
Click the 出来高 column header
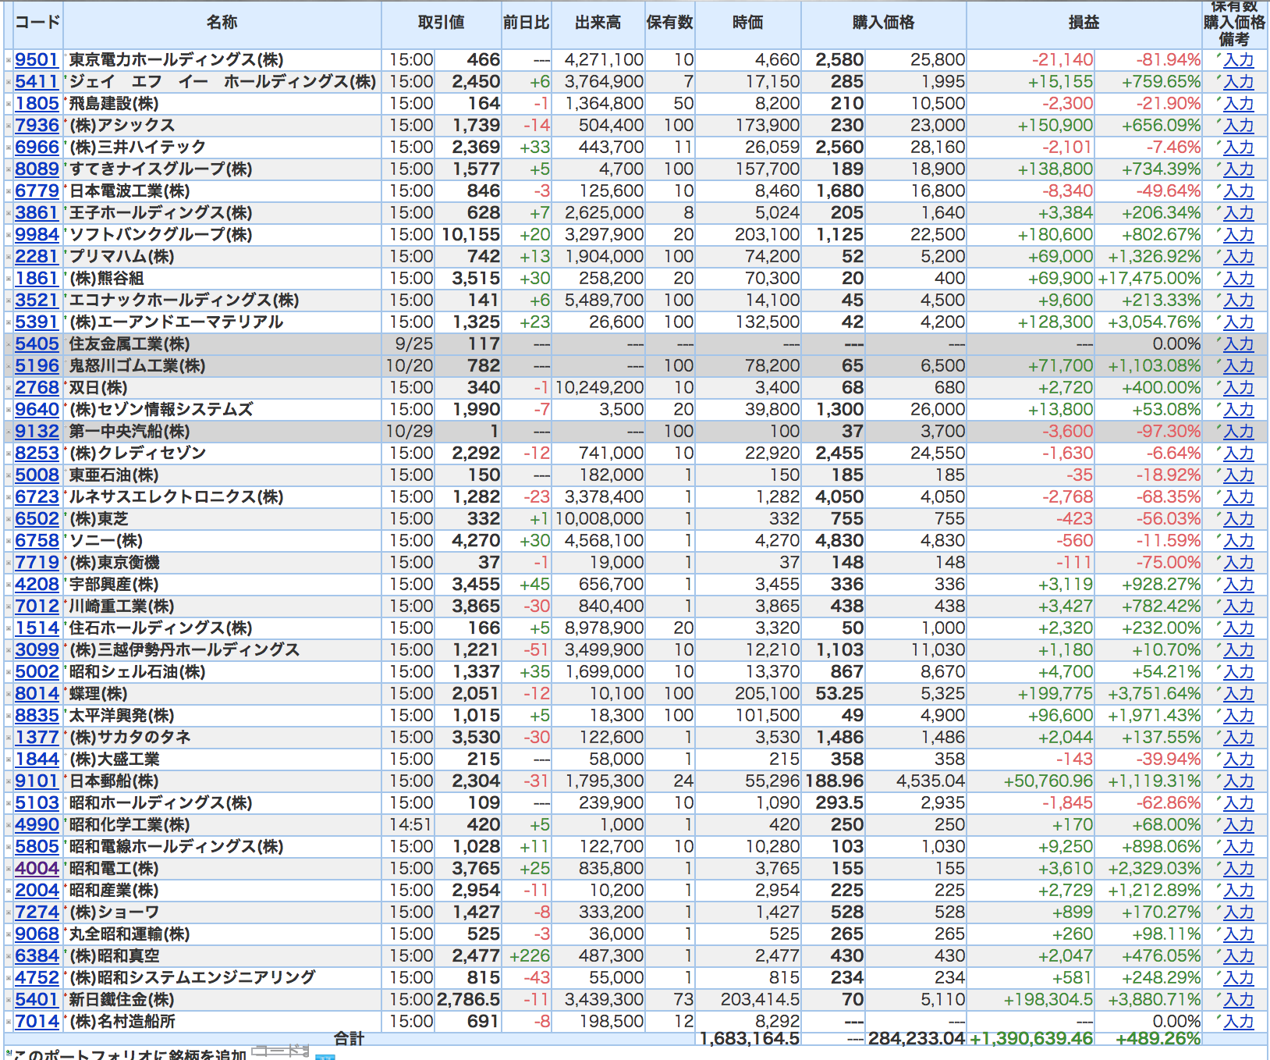pyautogui.click(x=598, y=23)
